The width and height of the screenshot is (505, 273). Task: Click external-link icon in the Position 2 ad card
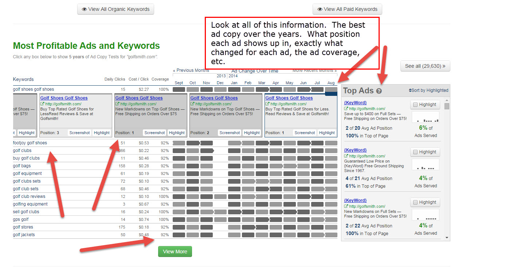coord(192,104)
